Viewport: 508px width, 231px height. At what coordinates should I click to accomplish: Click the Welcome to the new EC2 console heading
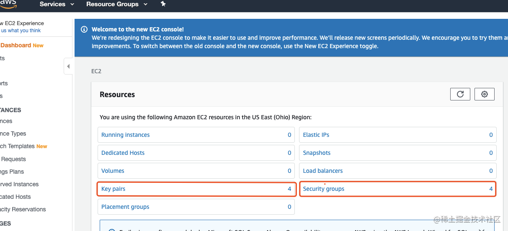[x=138, y=29]
